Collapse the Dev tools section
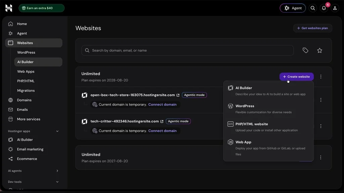 [57, 182]
